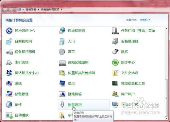170x122 pixels.
Task: Click the 区域和语言 globe icon
Action: [x=62, y=31]
